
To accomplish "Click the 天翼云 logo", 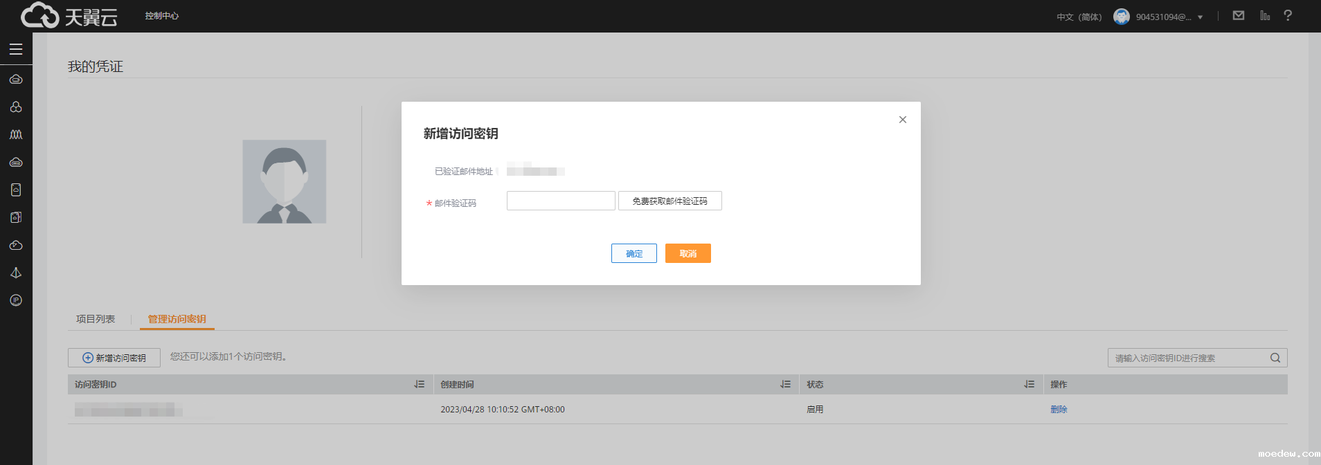I will 69,16.
